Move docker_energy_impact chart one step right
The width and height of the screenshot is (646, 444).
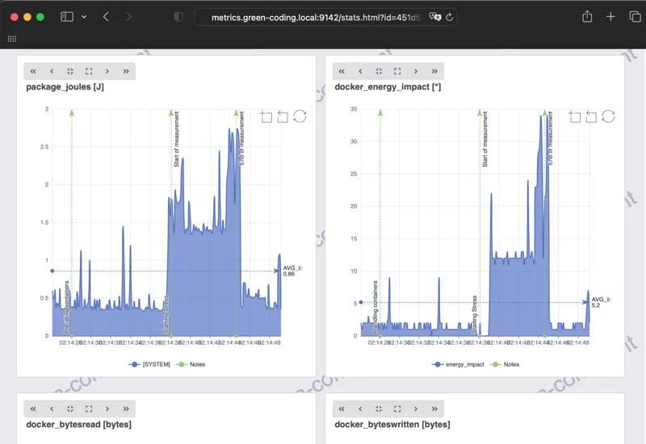pos(416,71)
